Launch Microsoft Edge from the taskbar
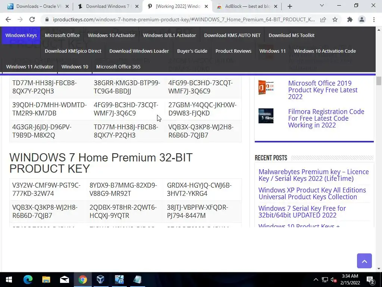This screenshot has width=382, height=287. pyautogui.click(x=28, y=280)
